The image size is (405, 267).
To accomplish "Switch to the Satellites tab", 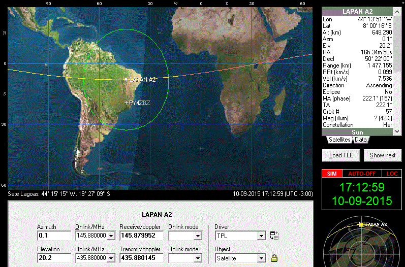I will pyautogui.click(x=339, y=140).
